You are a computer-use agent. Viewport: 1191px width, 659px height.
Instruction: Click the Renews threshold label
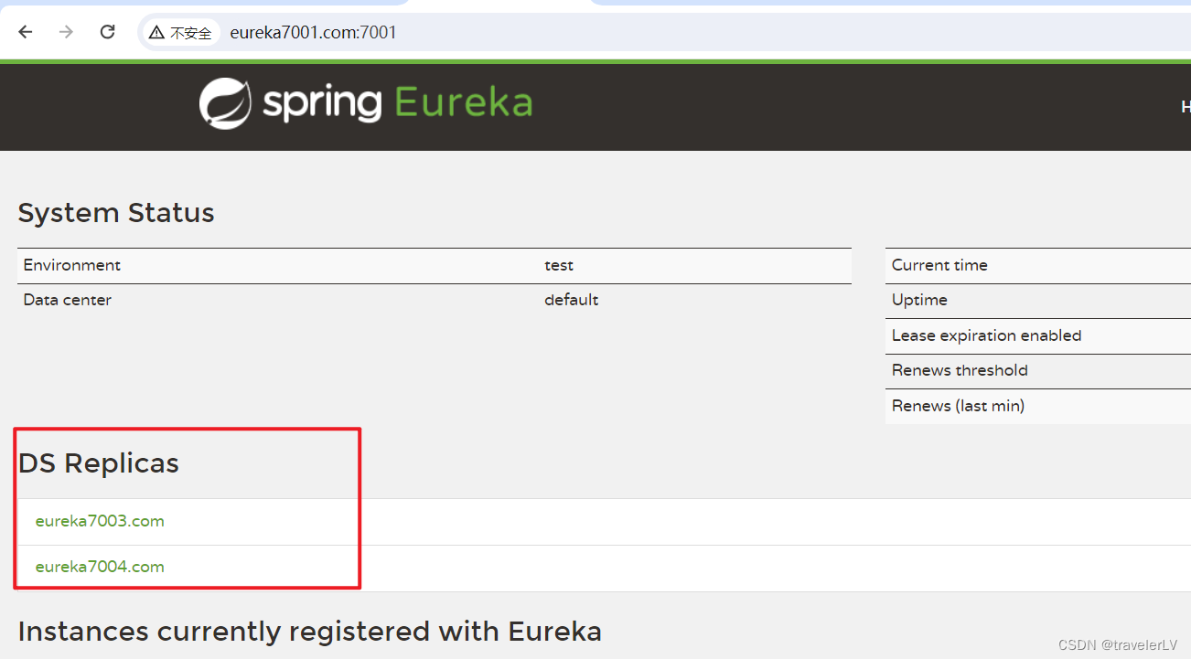click(960, 370)
